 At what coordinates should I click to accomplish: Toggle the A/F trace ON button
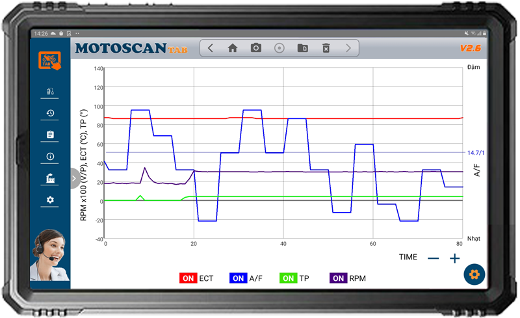click(x=238, y=278)
